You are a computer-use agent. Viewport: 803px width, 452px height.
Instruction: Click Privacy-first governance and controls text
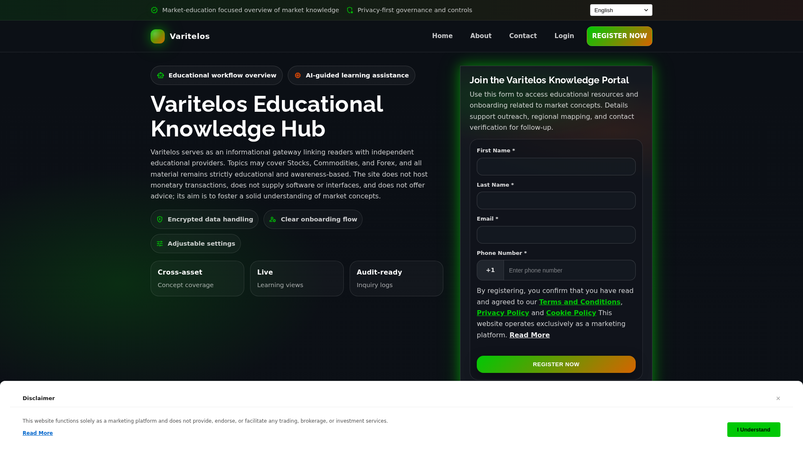415,10
